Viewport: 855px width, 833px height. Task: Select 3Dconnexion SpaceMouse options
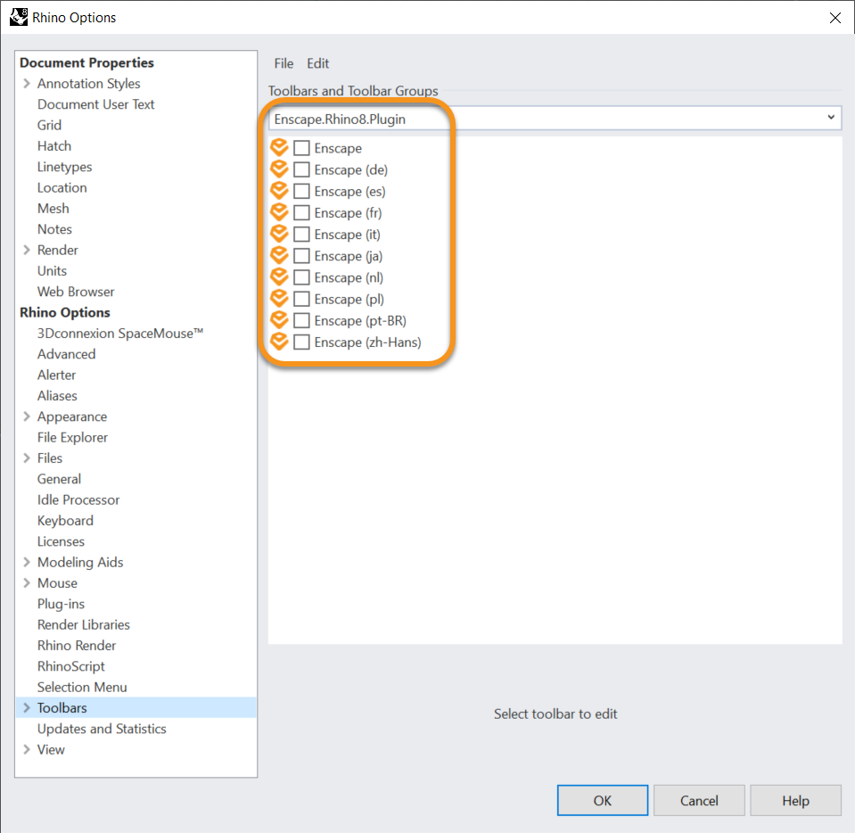coord(120,334)
